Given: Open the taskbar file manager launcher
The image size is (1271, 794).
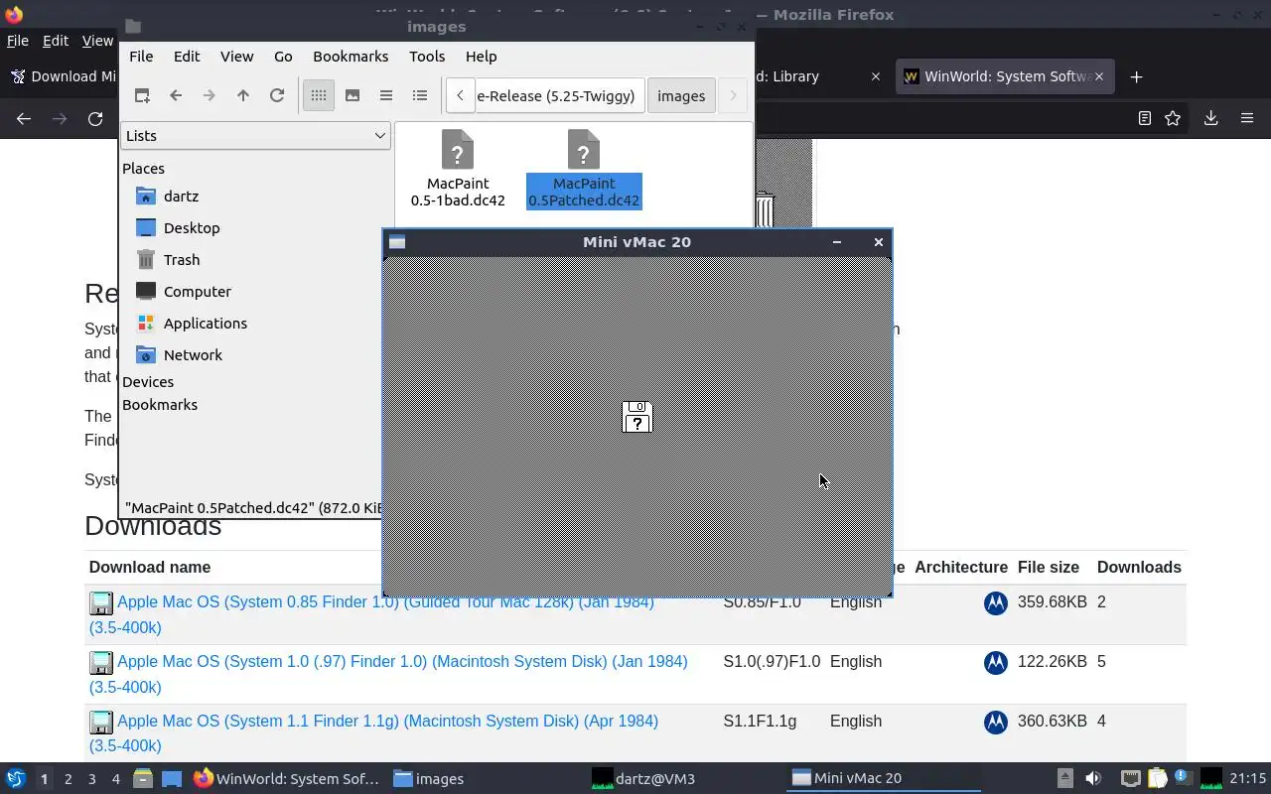Looking at the screenshot, I should 143,779.
